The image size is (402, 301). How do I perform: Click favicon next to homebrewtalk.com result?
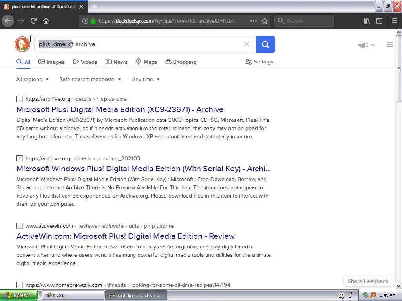point(20,285)
